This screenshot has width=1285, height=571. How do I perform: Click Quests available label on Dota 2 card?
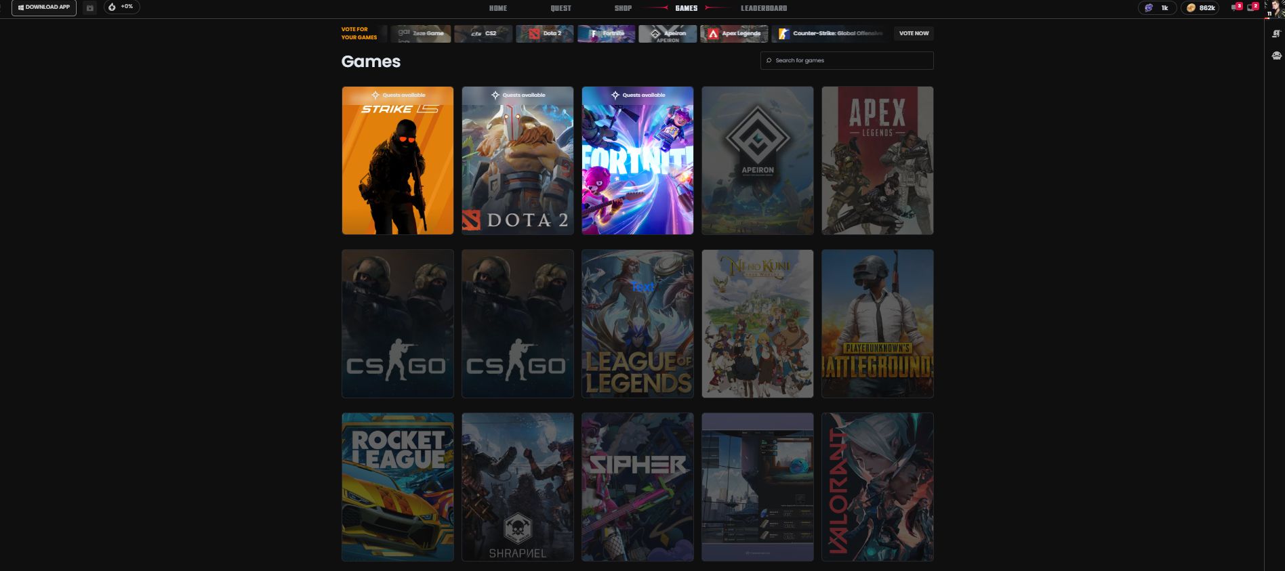[518, 95]
